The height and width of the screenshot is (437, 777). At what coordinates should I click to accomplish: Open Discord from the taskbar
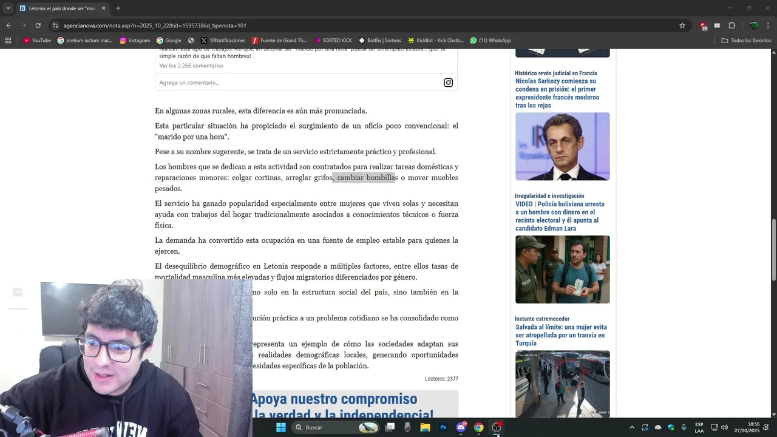[461, 427]
